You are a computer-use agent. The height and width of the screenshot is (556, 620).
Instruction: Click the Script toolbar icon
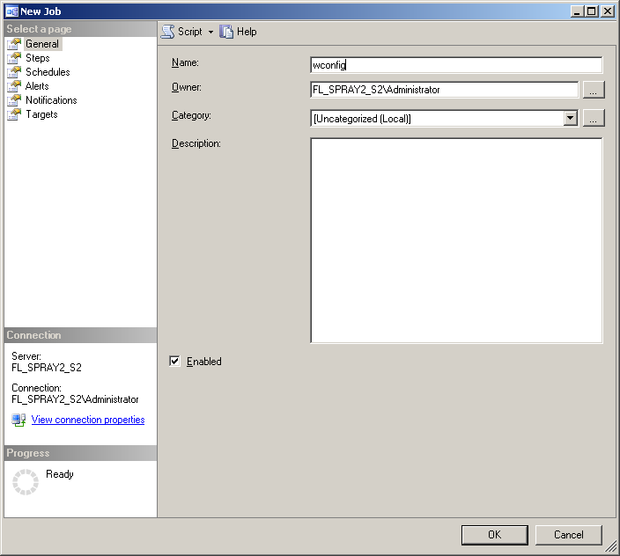(x=167, y=32)
